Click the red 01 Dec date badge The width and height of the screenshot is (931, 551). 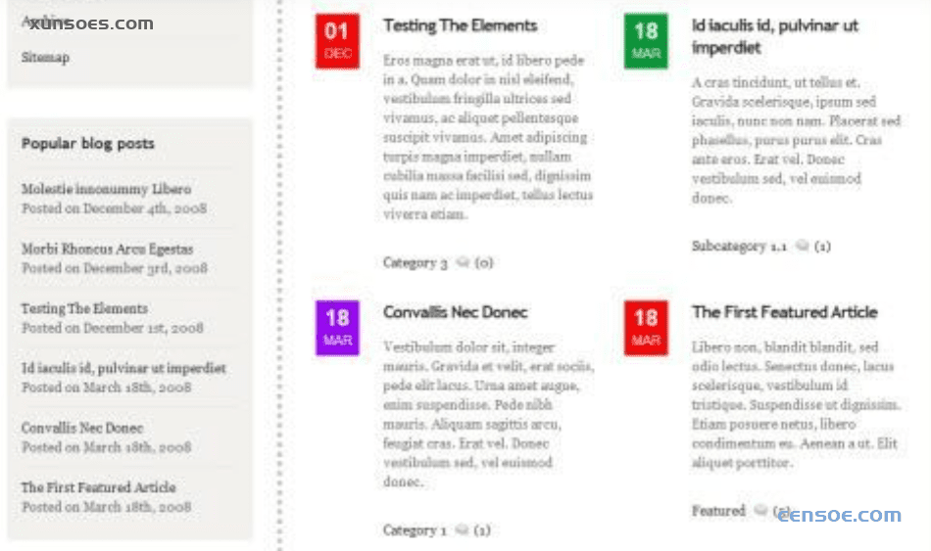pos(337,41)
